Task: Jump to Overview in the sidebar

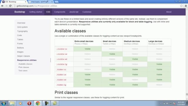Action: (21, 23)
